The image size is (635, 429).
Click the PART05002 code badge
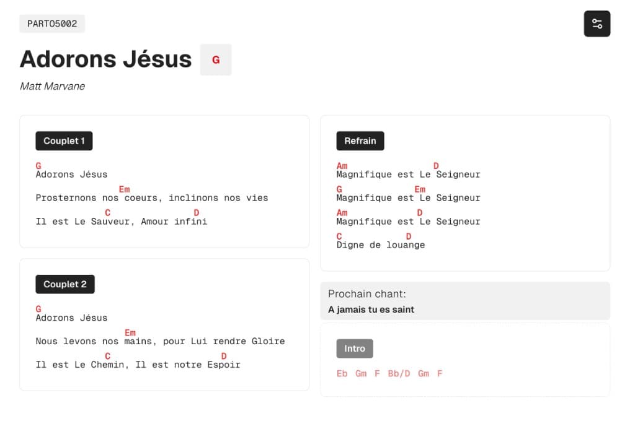pyautogui.click(x=52, y=24)
